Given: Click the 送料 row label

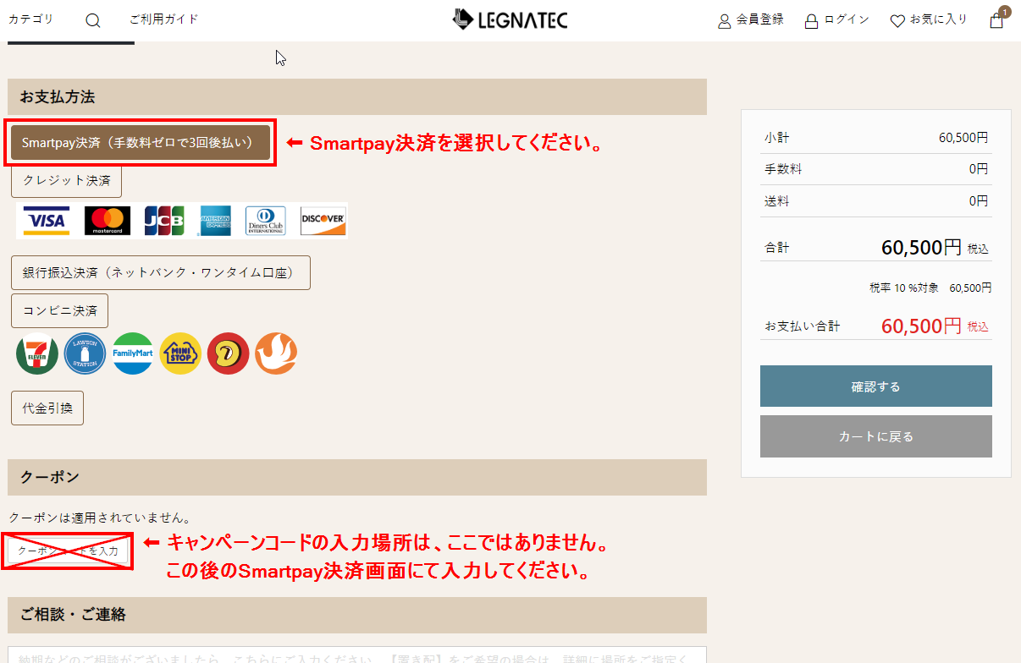Looking at the screenshot, I should pos(776,201).
